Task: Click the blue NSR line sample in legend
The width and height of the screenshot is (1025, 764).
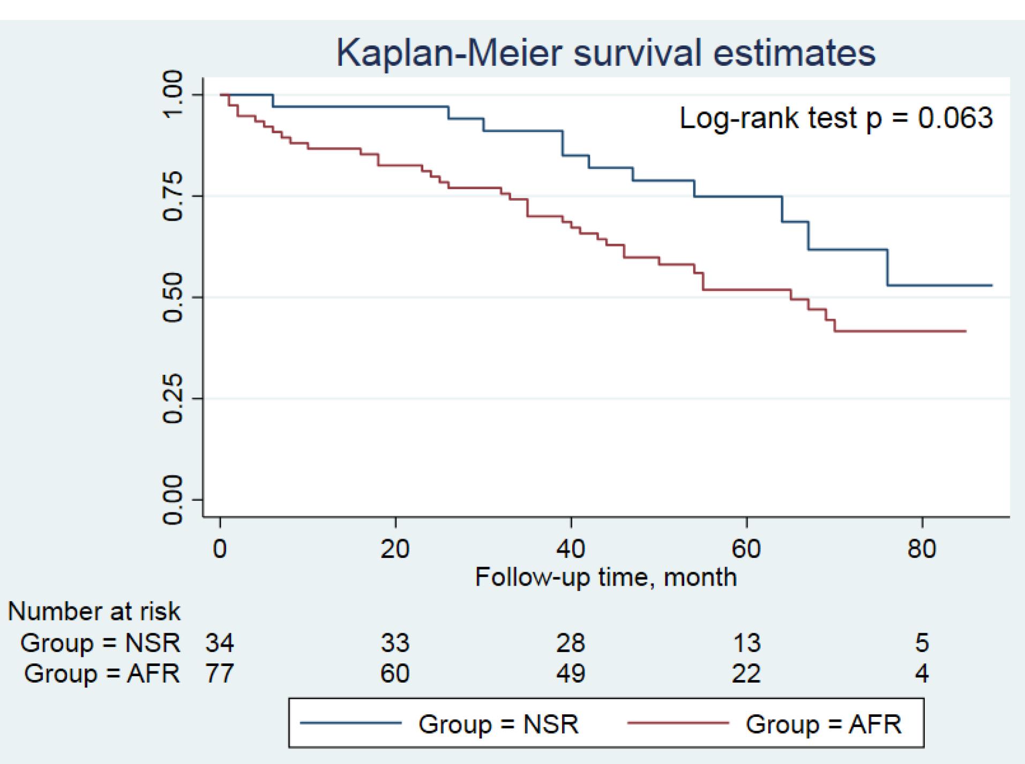Action: [350, 723]
